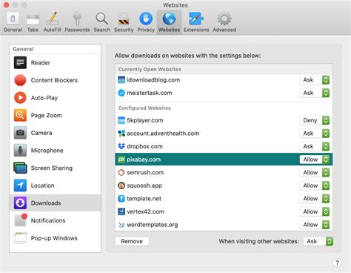Open the meistertask.com Ask dropdown
This screenshot has height=273, width=351.
(x=315, y=93)
